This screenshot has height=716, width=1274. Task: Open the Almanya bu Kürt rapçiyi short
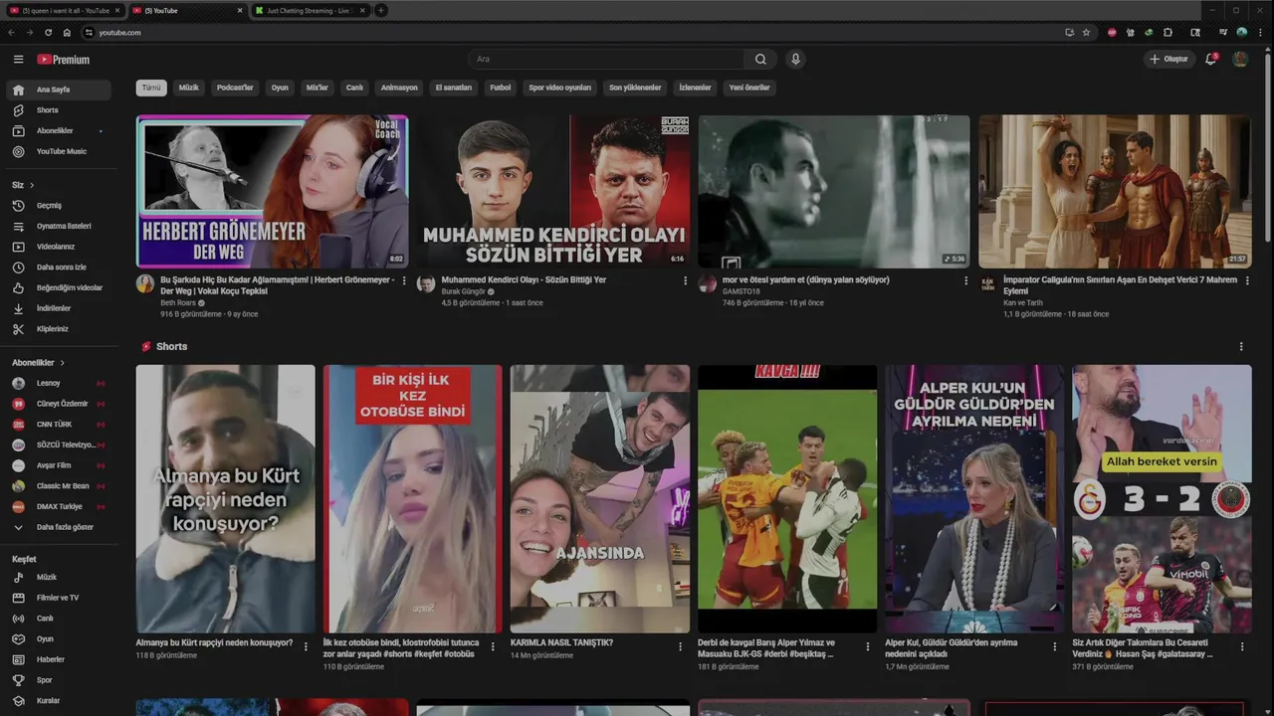pos(225,499)
